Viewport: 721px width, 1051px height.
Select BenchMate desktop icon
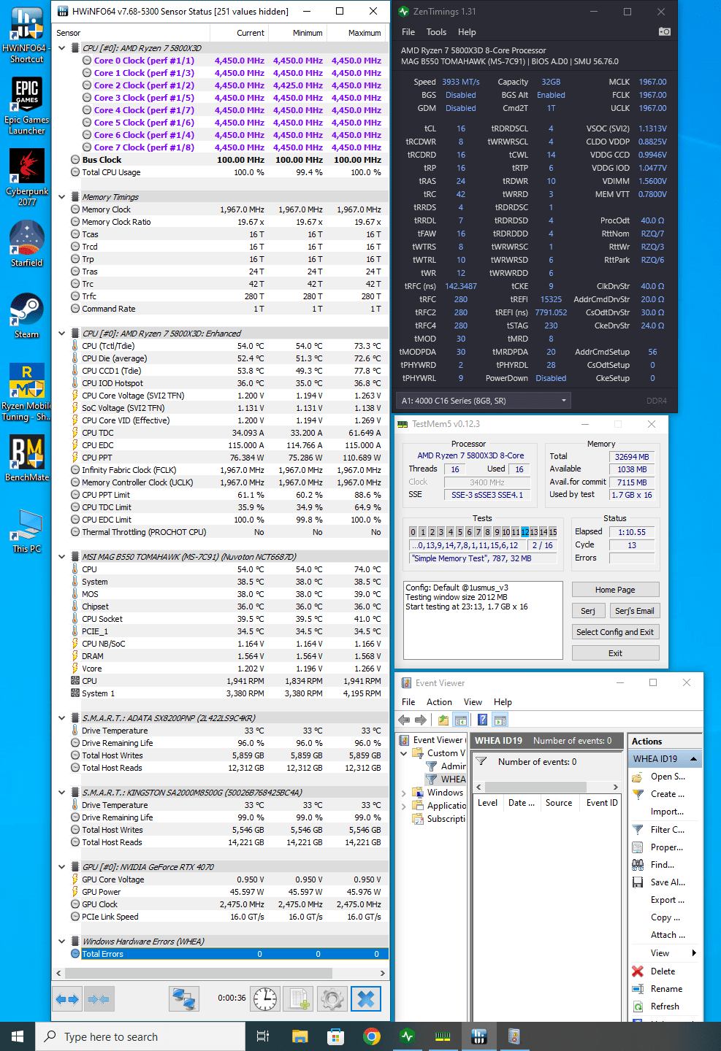26,458
